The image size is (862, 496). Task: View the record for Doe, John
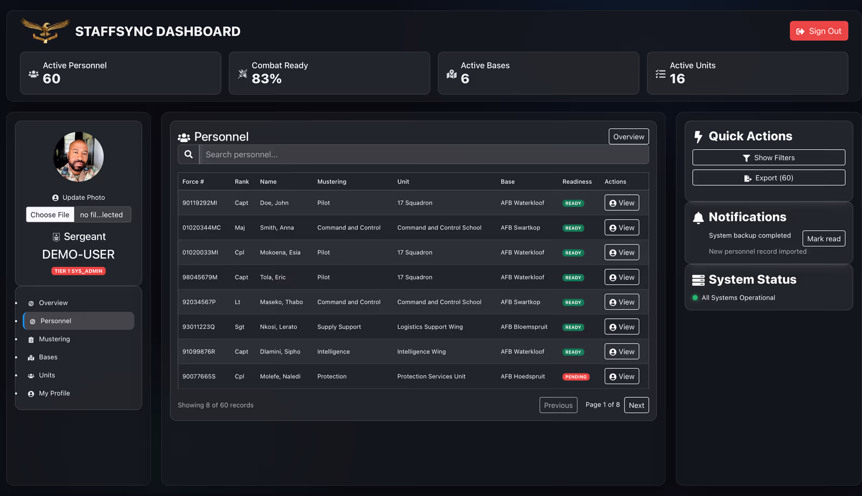[622, 203]
